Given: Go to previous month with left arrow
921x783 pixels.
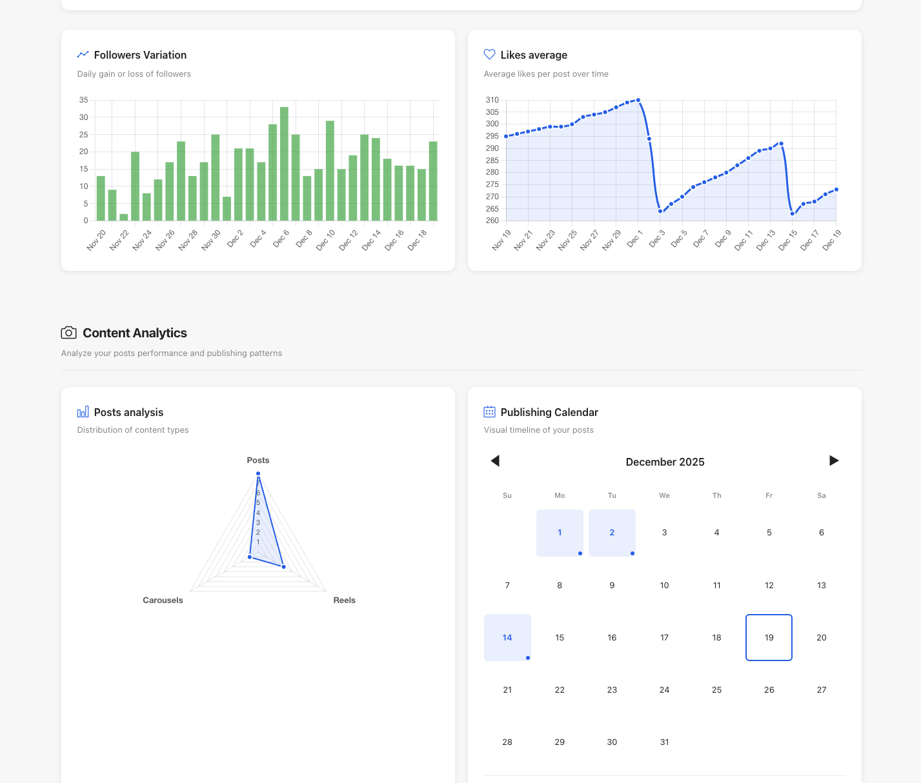Looking at the screenshot, I should [x=495, y=461].
